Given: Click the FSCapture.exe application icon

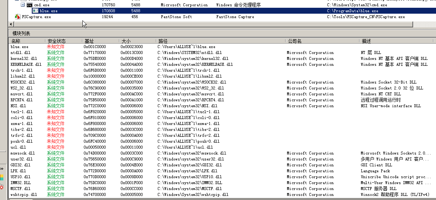Looking at the screenshot, I should click(x=18, y=17).
